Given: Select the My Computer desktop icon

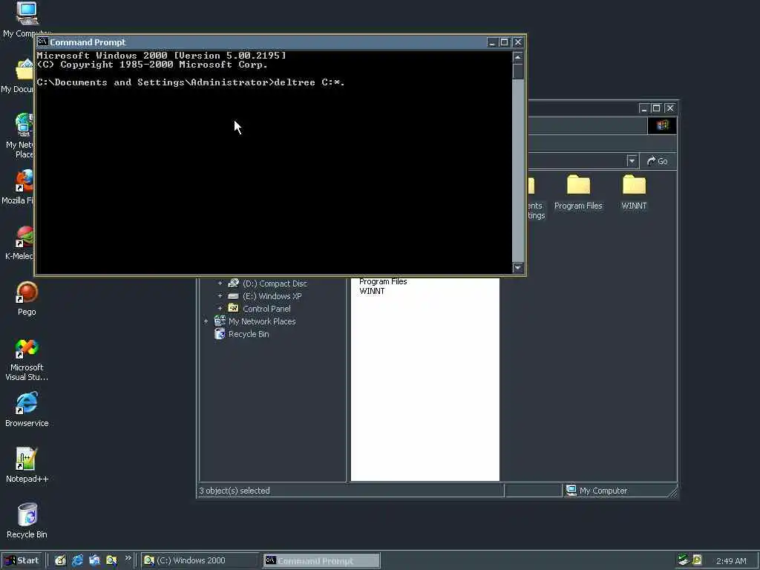Looking at the screenshot, I should [x=27, y=13].
